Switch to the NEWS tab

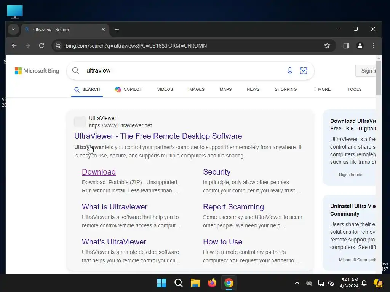[253, 89]
